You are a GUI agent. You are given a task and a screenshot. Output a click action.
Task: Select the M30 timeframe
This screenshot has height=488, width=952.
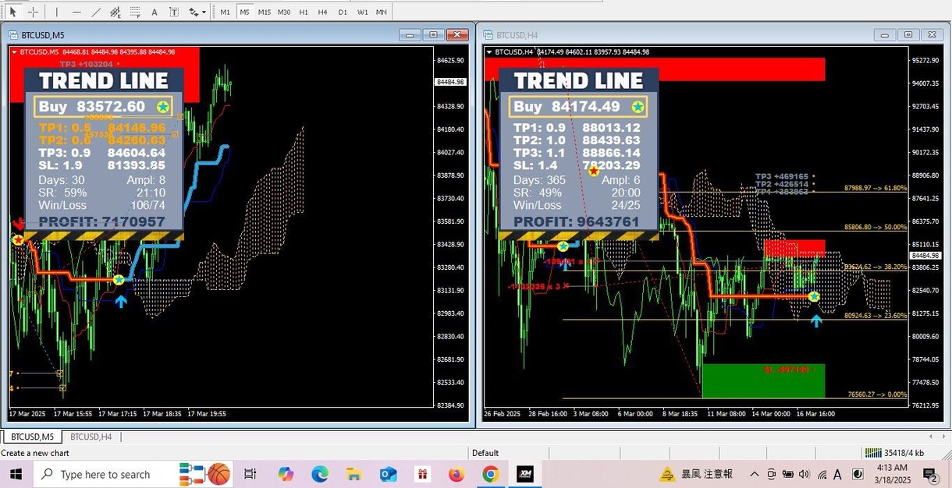pyautogui.click(x=284, y=12)
